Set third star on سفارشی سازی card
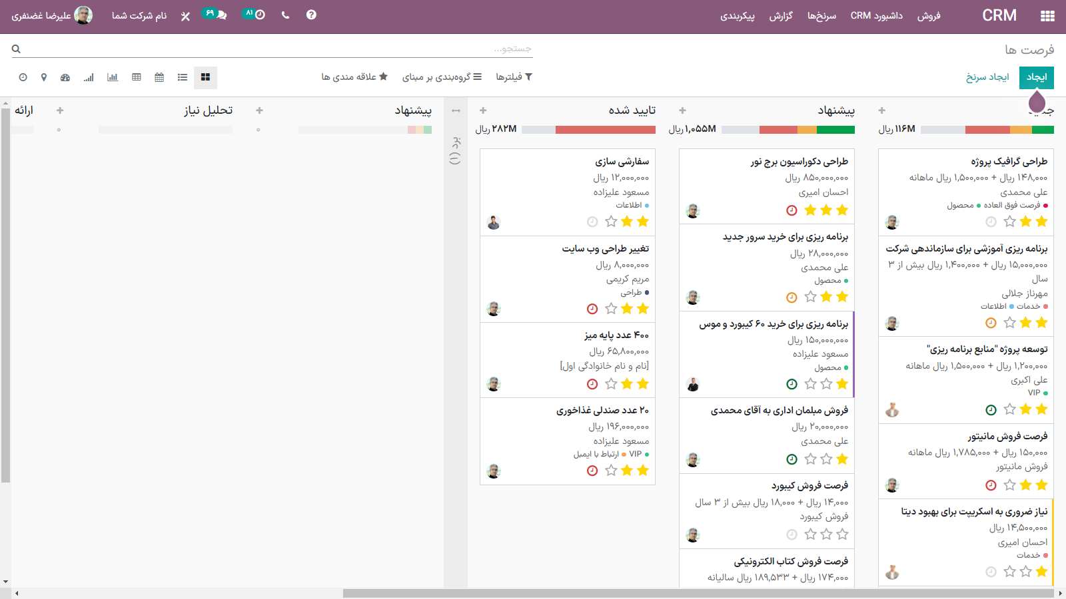 coord(611,222)
